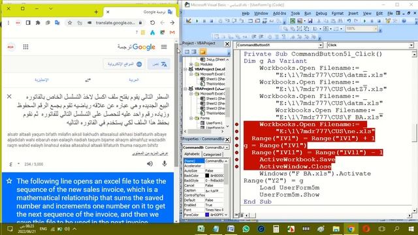Clear the Arabic source text

click(x=9, y=96)
